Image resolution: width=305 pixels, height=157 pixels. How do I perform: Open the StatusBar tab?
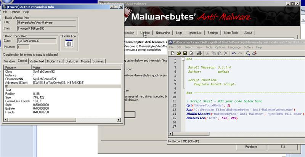72,61
